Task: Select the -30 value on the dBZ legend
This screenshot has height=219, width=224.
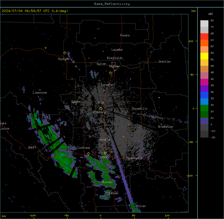Action: click(213, 137)
